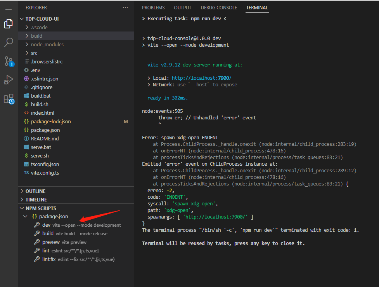This screenshot has width=379, height=287.
Task: Click 'Executing task: npm run dev' line
Action: pos(184,19)
